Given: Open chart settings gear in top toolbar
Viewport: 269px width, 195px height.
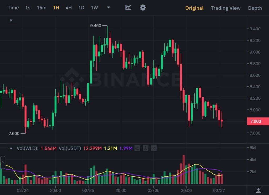Looking at the screenshot, I should pos(143,8).
